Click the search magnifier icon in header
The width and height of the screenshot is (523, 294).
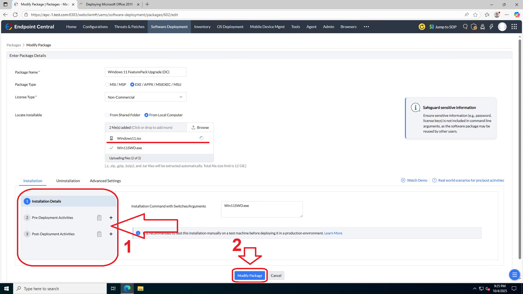click(465, 27)
